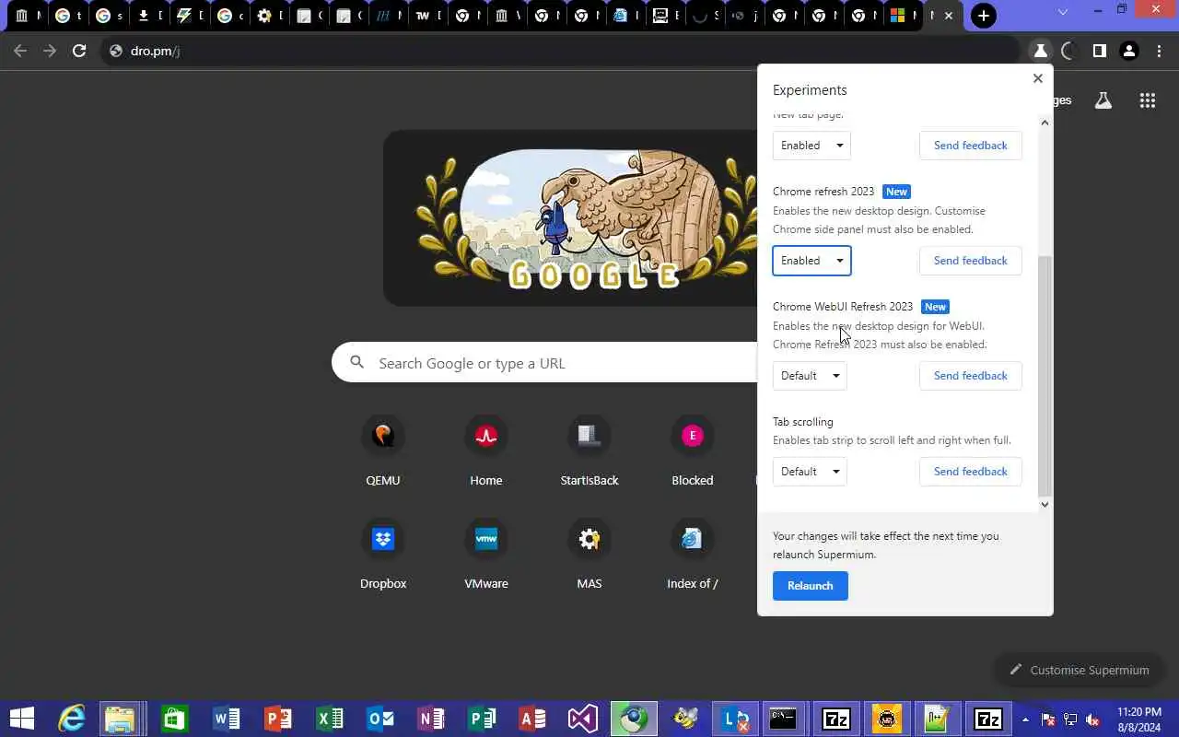Image resolution: width=1179 pixels, height=737 pixels.
Task: Open a new tab with plus button
Action: pos(984,16)
